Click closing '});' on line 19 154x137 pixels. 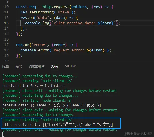pyautogui.click(x=19, y=56)
